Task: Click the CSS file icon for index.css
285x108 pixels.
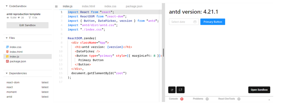Action: pos(7,47)
